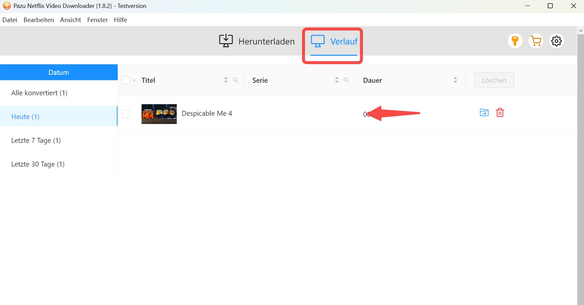Open the Bearbeiten menu
This screenshot has width=584, height=305.
click(x=39, y=20)
